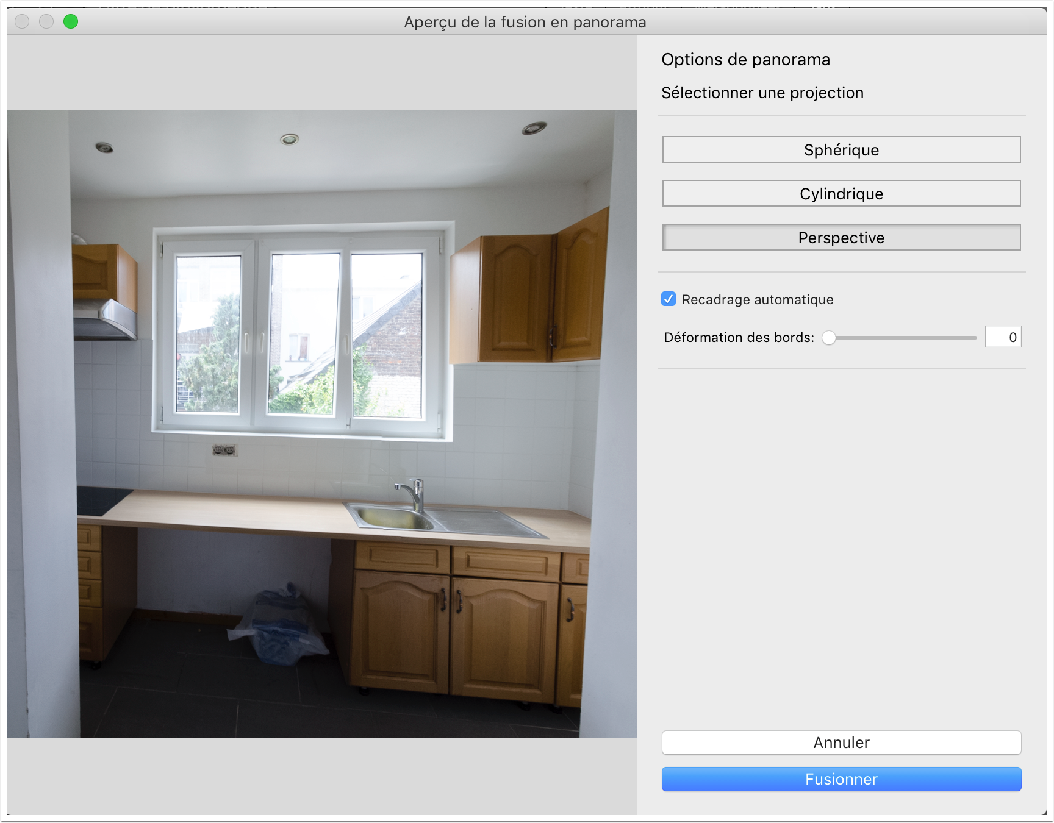The image size is (1054, 823).
Task: Click the gray minimize button in title bar
Action: (46, 22)
